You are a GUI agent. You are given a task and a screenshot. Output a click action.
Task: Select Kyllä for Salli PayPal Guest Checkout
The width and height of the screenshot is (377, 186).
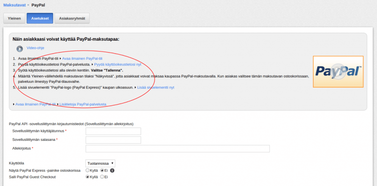coord(88,177)
